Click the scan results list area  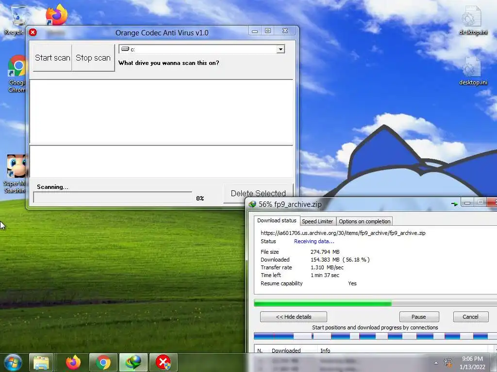point(161,112)
